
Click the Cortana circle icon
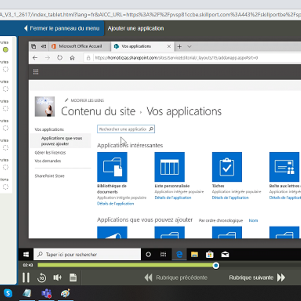148,255
